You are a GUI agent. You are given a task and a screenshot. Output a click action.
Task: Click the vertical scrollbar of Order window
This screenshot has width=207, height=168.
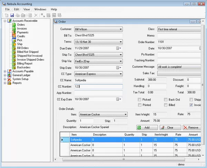tap(203, 85)
